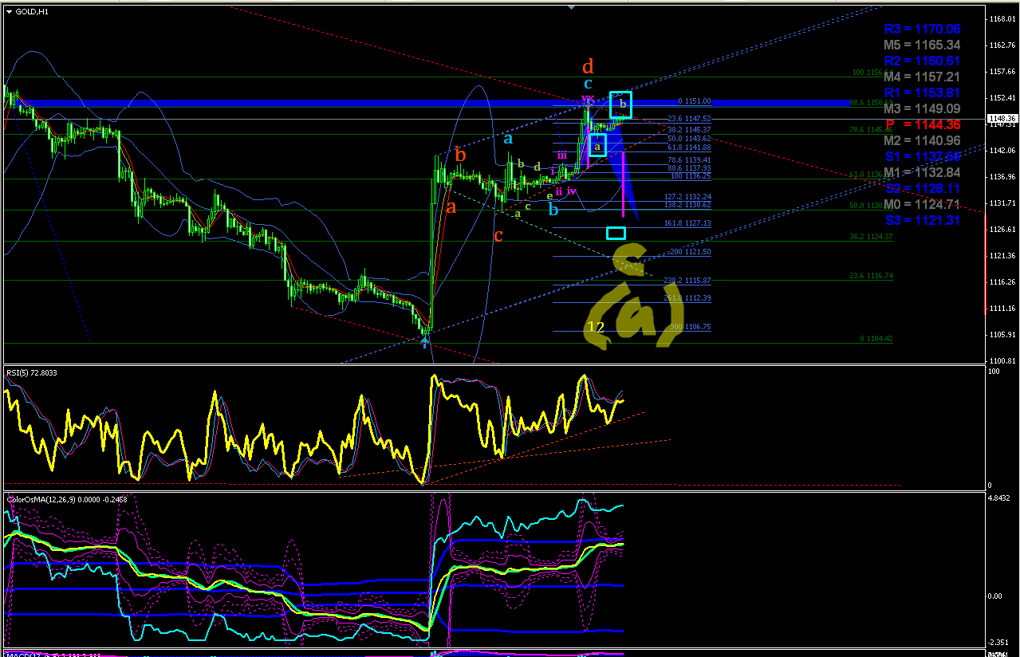Select the large orange wave label b
1020x657 pixels.
pos(460,154)
